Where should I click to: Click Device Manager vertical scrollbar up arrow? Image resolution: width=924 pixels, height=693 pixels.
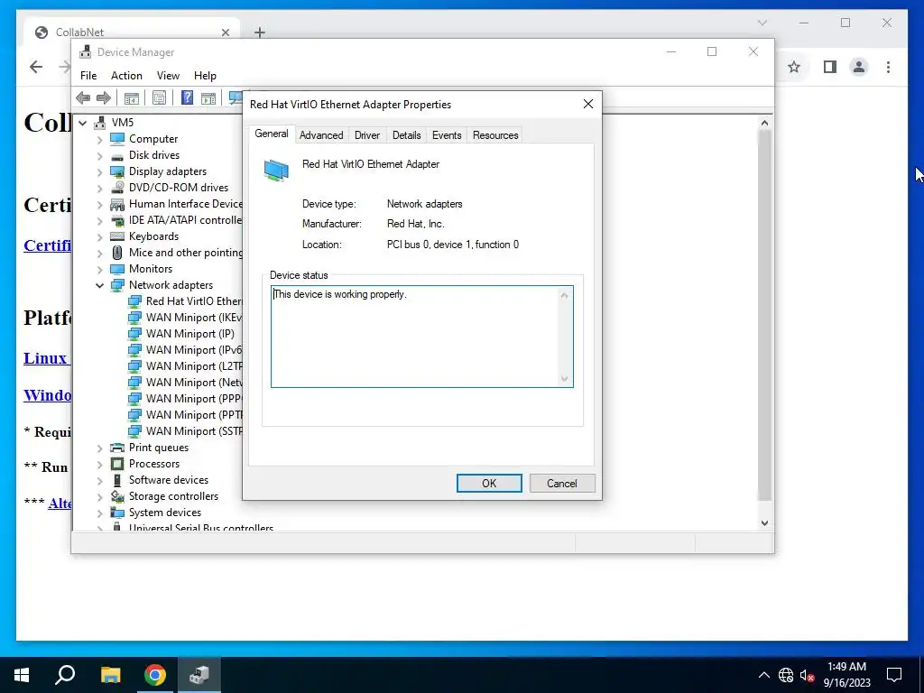point(764,123)
